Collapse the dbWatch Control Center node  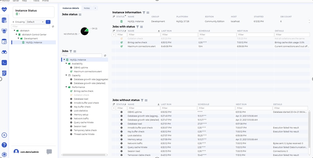click(x=16, y=35)
